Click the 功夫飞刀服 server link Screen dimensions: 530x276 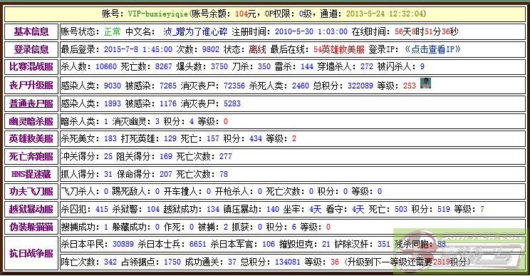31,192
